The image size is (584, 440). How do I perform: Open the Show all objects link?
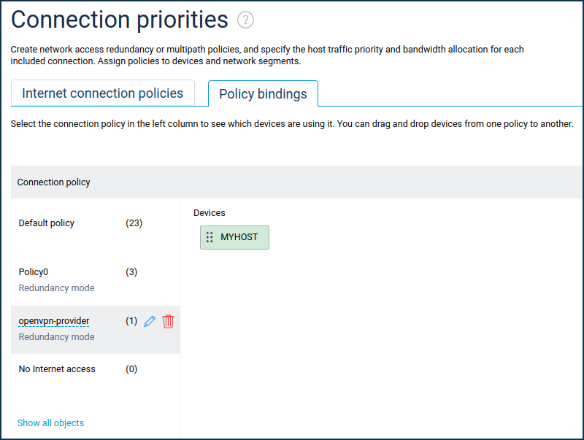tap(50, 423)
